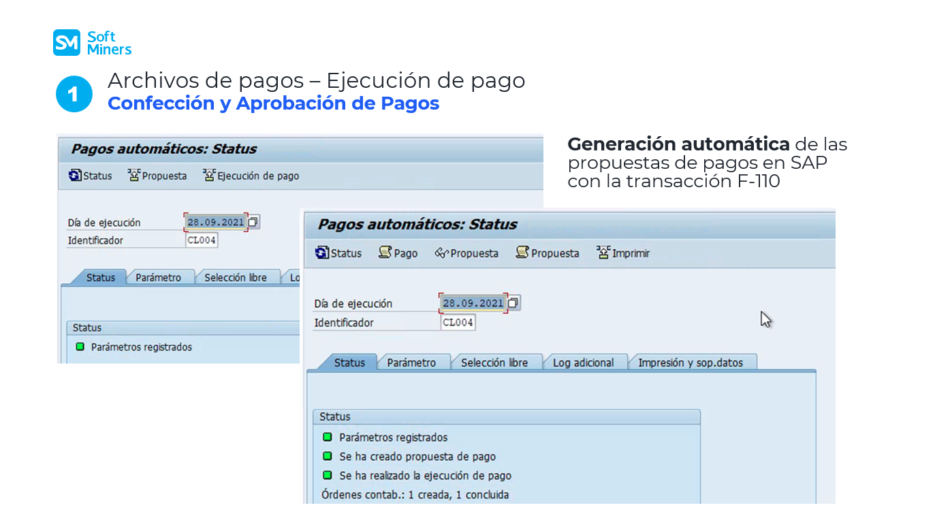950x531 pixels.
Task: Switch to Impresión y sop.datos tab
Action: coord(690,363)
